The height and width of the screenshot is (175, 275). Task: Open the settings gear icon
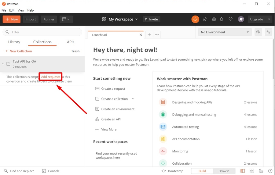(x=214, y=19)
